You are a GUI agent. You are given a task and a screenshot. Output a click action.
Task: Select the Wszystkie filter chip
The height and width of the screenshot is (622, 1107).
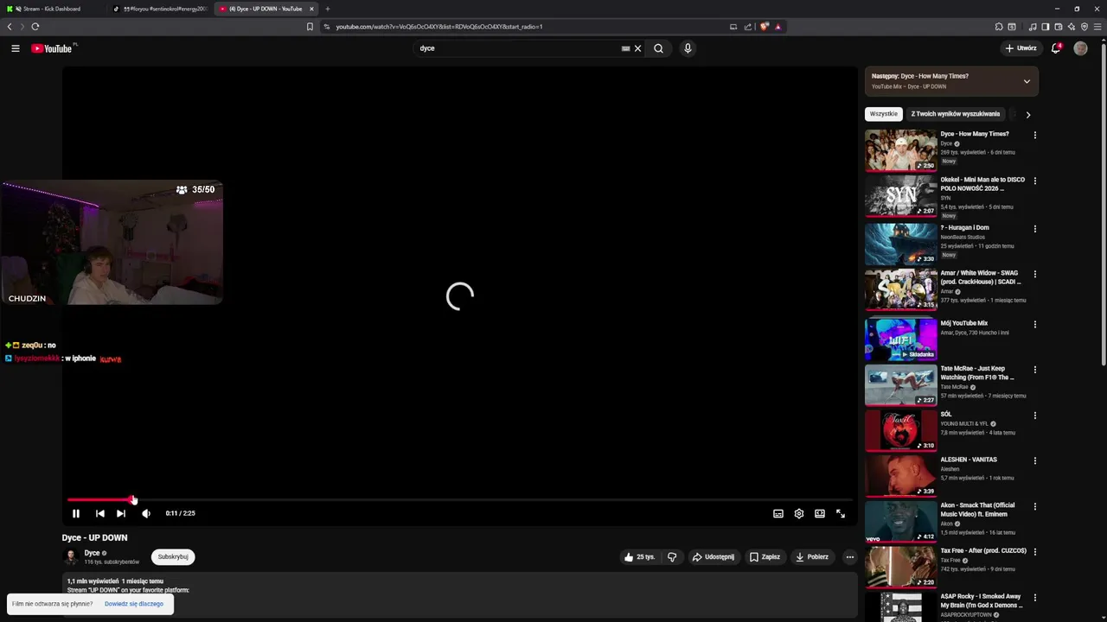(x=884, y=114)
